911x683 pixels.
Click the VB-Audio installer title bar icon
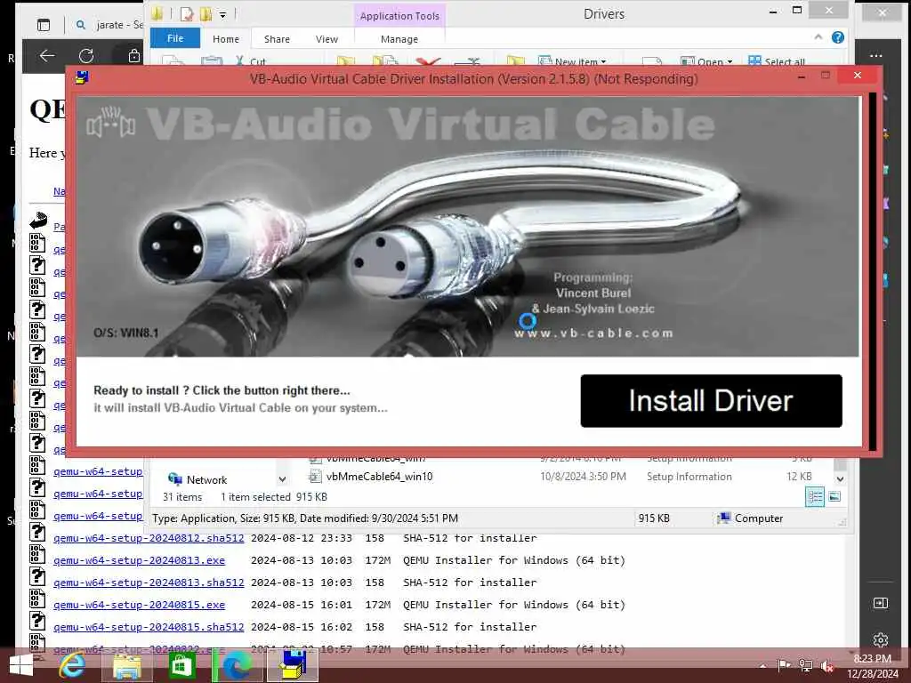[x=82, y=77]
